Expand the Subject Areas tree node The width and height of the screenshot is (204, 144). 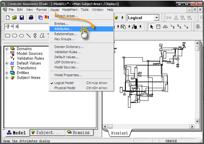coord(7,78)
